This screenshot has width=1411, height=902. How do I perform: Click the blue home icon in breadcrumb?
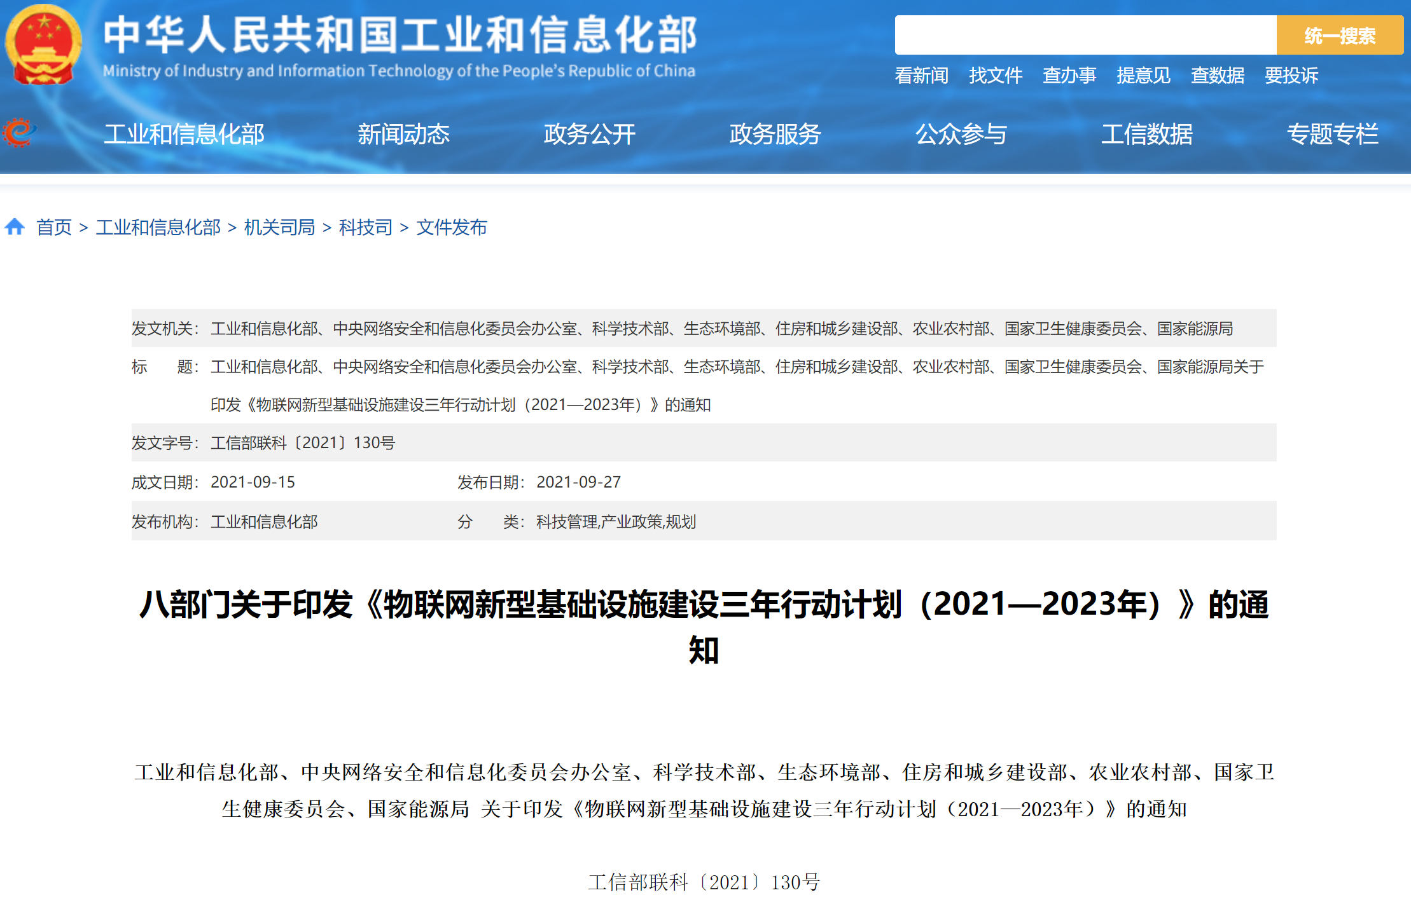[x=15, y=226]
